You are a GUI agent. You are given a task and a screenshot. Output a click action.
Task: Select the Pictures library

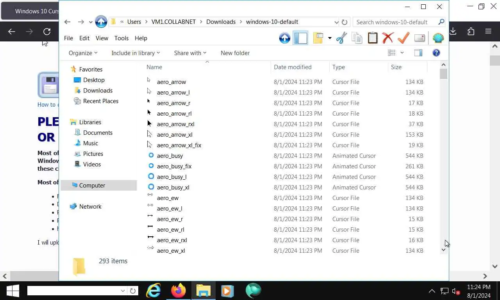[x=93, y=154]
